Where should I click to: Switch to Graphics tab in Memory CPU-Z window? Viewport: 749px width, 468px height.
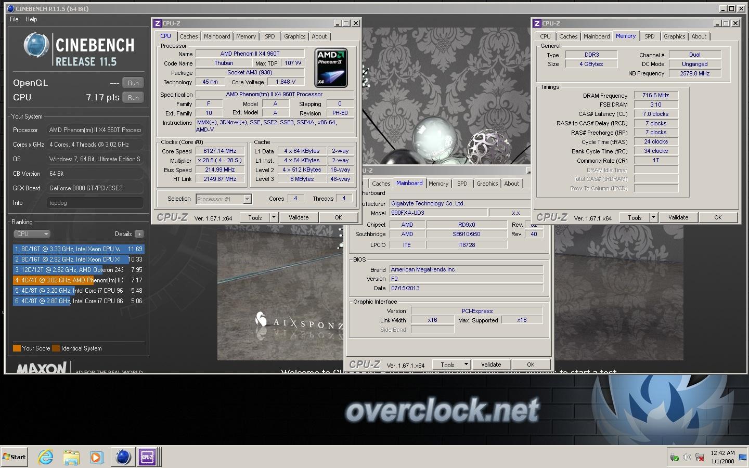[x=675, y=36]
